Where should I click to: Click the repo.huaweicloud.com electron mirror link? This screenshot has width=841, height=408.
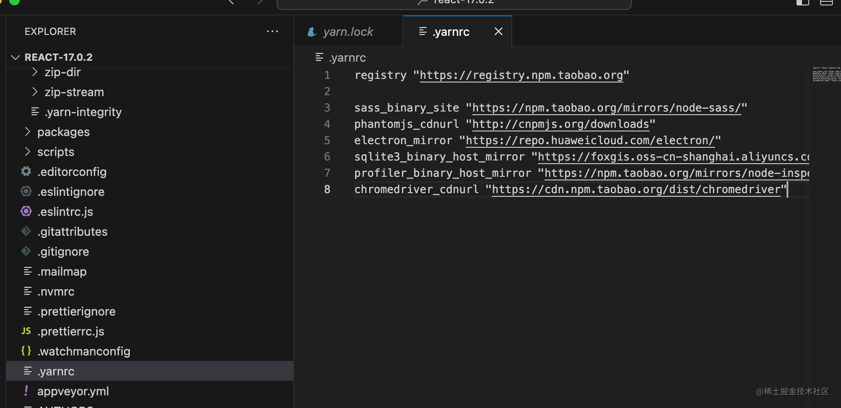coord(590,141)
